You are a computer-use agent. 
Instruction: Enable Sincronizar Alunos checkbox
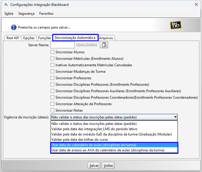click(52, 52)
